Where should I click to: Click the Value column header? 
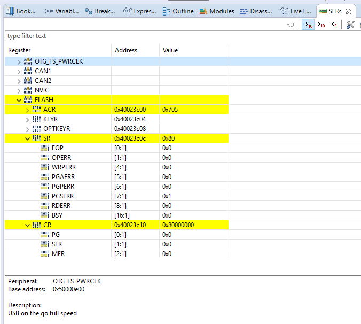(x=194, y=50)
